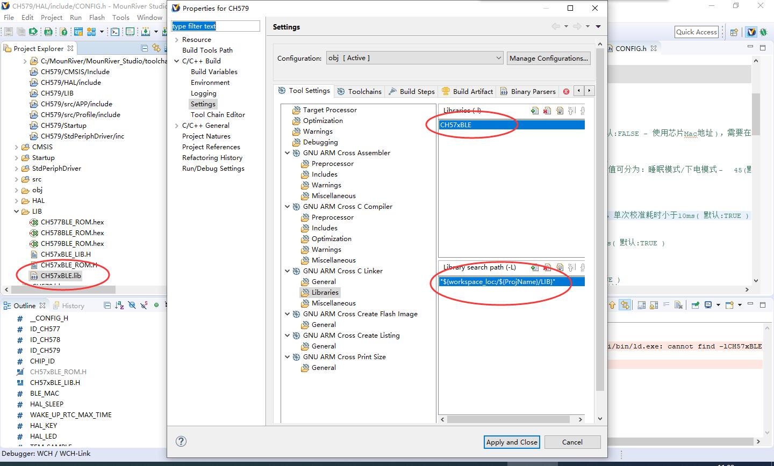Collapse all items in Outline view
The image size is (774, 466).
pyautogui.click(x=107, y=305)
